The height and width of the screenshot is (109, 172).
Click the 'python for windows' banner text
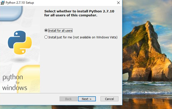pyautogui.click(x=15, y=82)
